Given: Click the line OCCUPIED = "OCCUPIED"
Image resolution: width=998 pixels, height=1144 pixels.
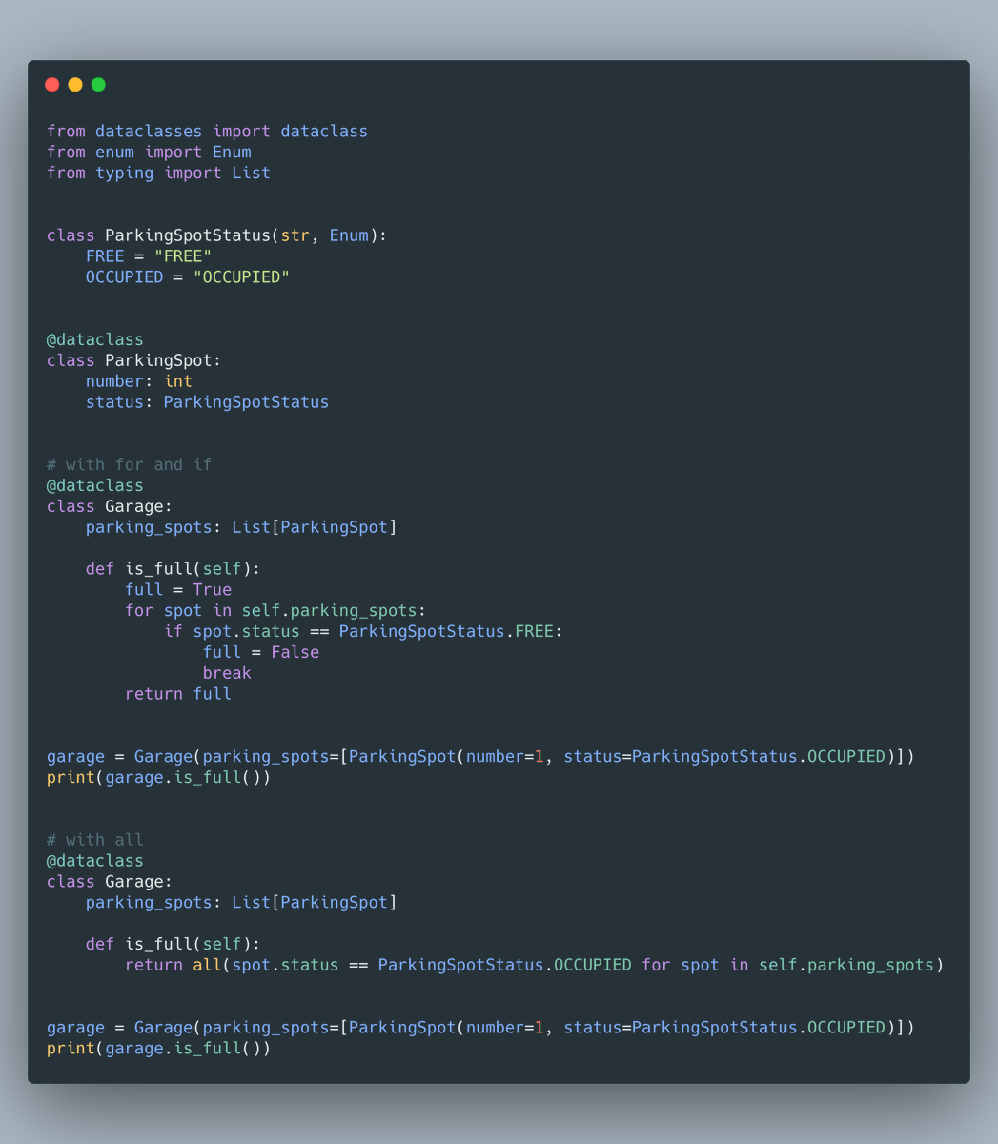Looking at the screenshot, I should click(x=188, y=277).
